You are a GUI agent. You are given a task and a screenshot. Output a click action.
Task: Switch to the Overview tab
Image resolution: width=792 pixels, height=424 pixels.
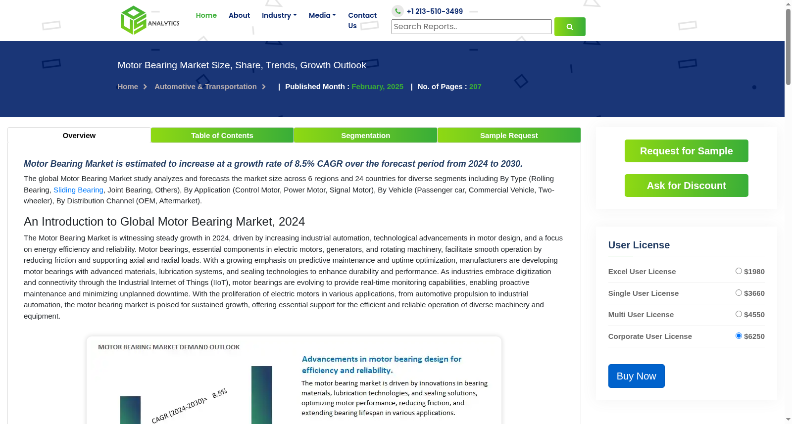click(x=79, y=136)
